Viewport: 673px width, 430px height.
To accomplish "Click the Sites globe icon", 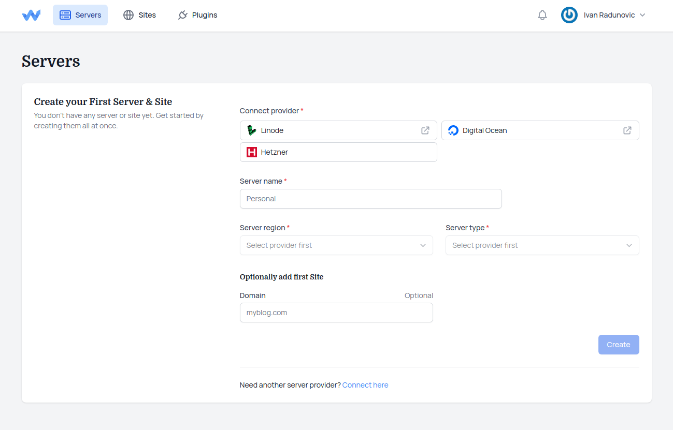I will click(128, 15).
